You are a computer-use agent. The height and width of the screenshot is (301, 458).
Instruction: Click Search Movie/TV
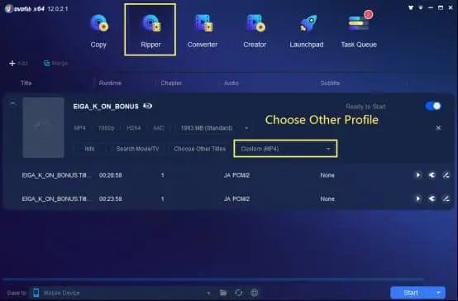pos(137,149)
